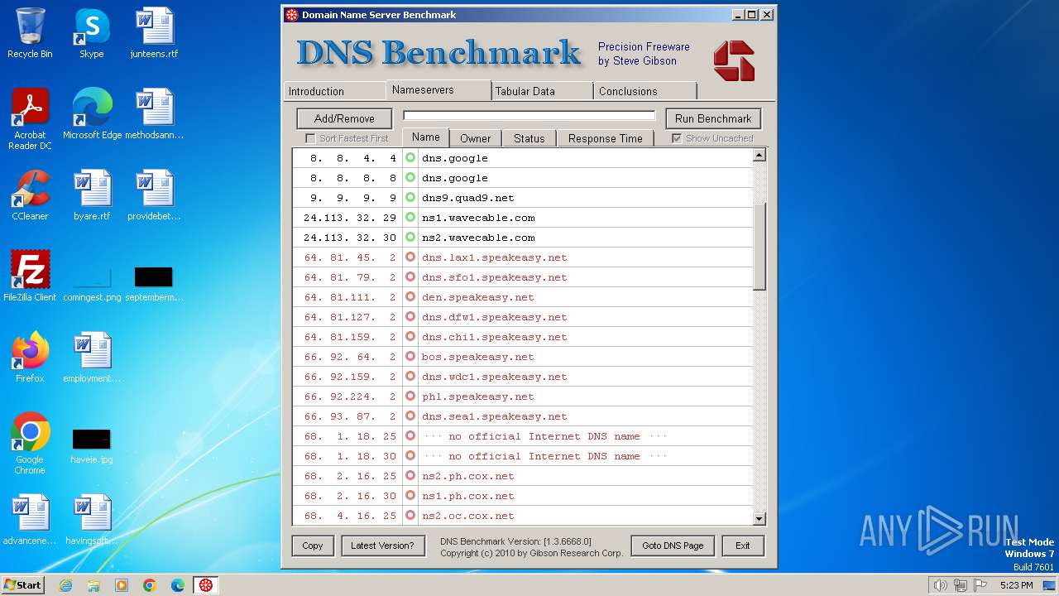1059x596 pixels.
Task: Open Windows Explorer taskbar icon
Action: tap(93, 585)
